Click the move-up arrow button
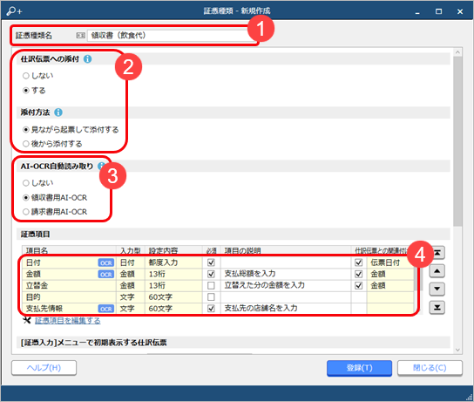Screen dimensions: 474x402 pos(437,271)
